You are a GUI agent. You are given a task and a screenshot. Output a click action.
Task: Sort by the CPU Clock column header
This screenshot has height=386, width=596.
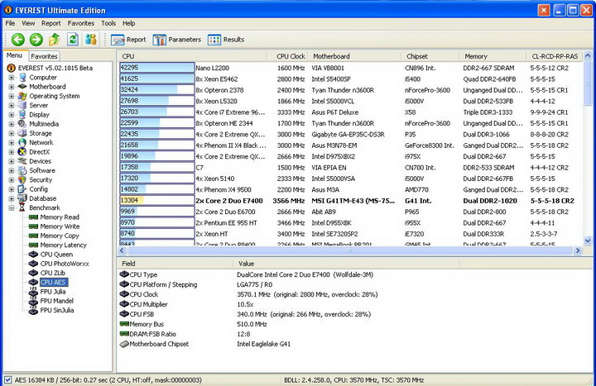(x=288, y=56)
